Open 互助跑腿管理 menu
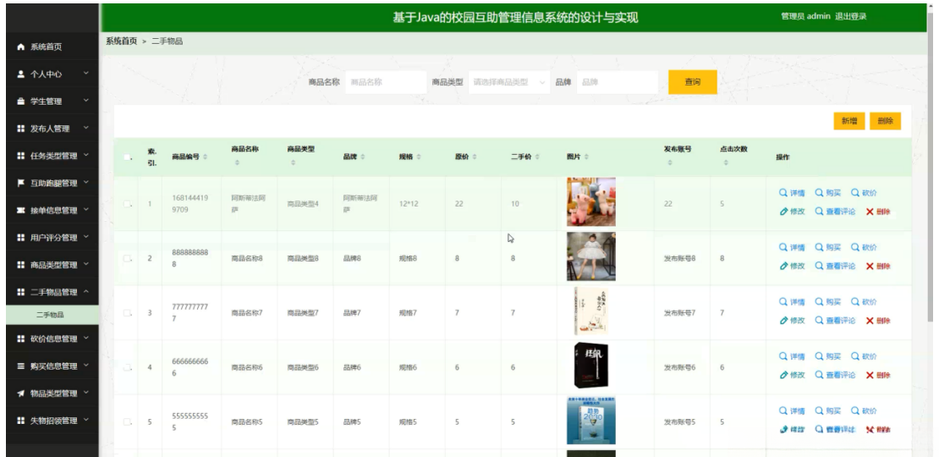The width and height of the screenshot is (939, 457). pyautogui.click(x=52, y=184)
